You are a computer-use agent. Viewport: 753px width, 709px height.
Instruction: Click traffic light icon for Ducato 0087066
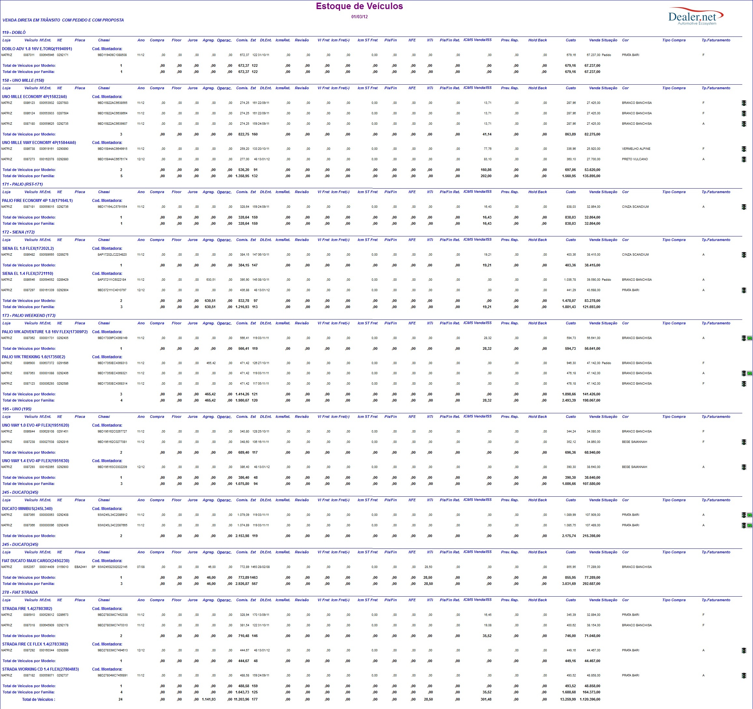pos(744,525)
